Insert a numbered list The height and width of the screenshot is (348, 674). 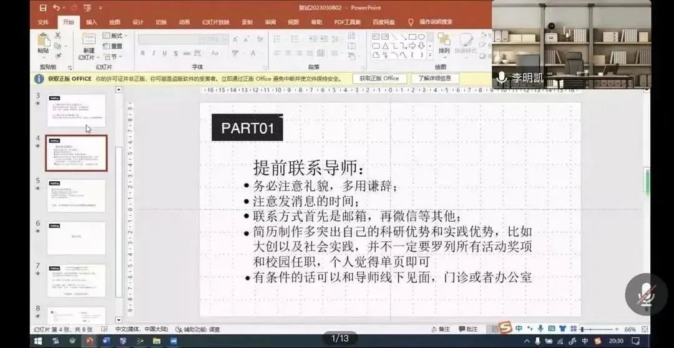[x=295, y=39]
